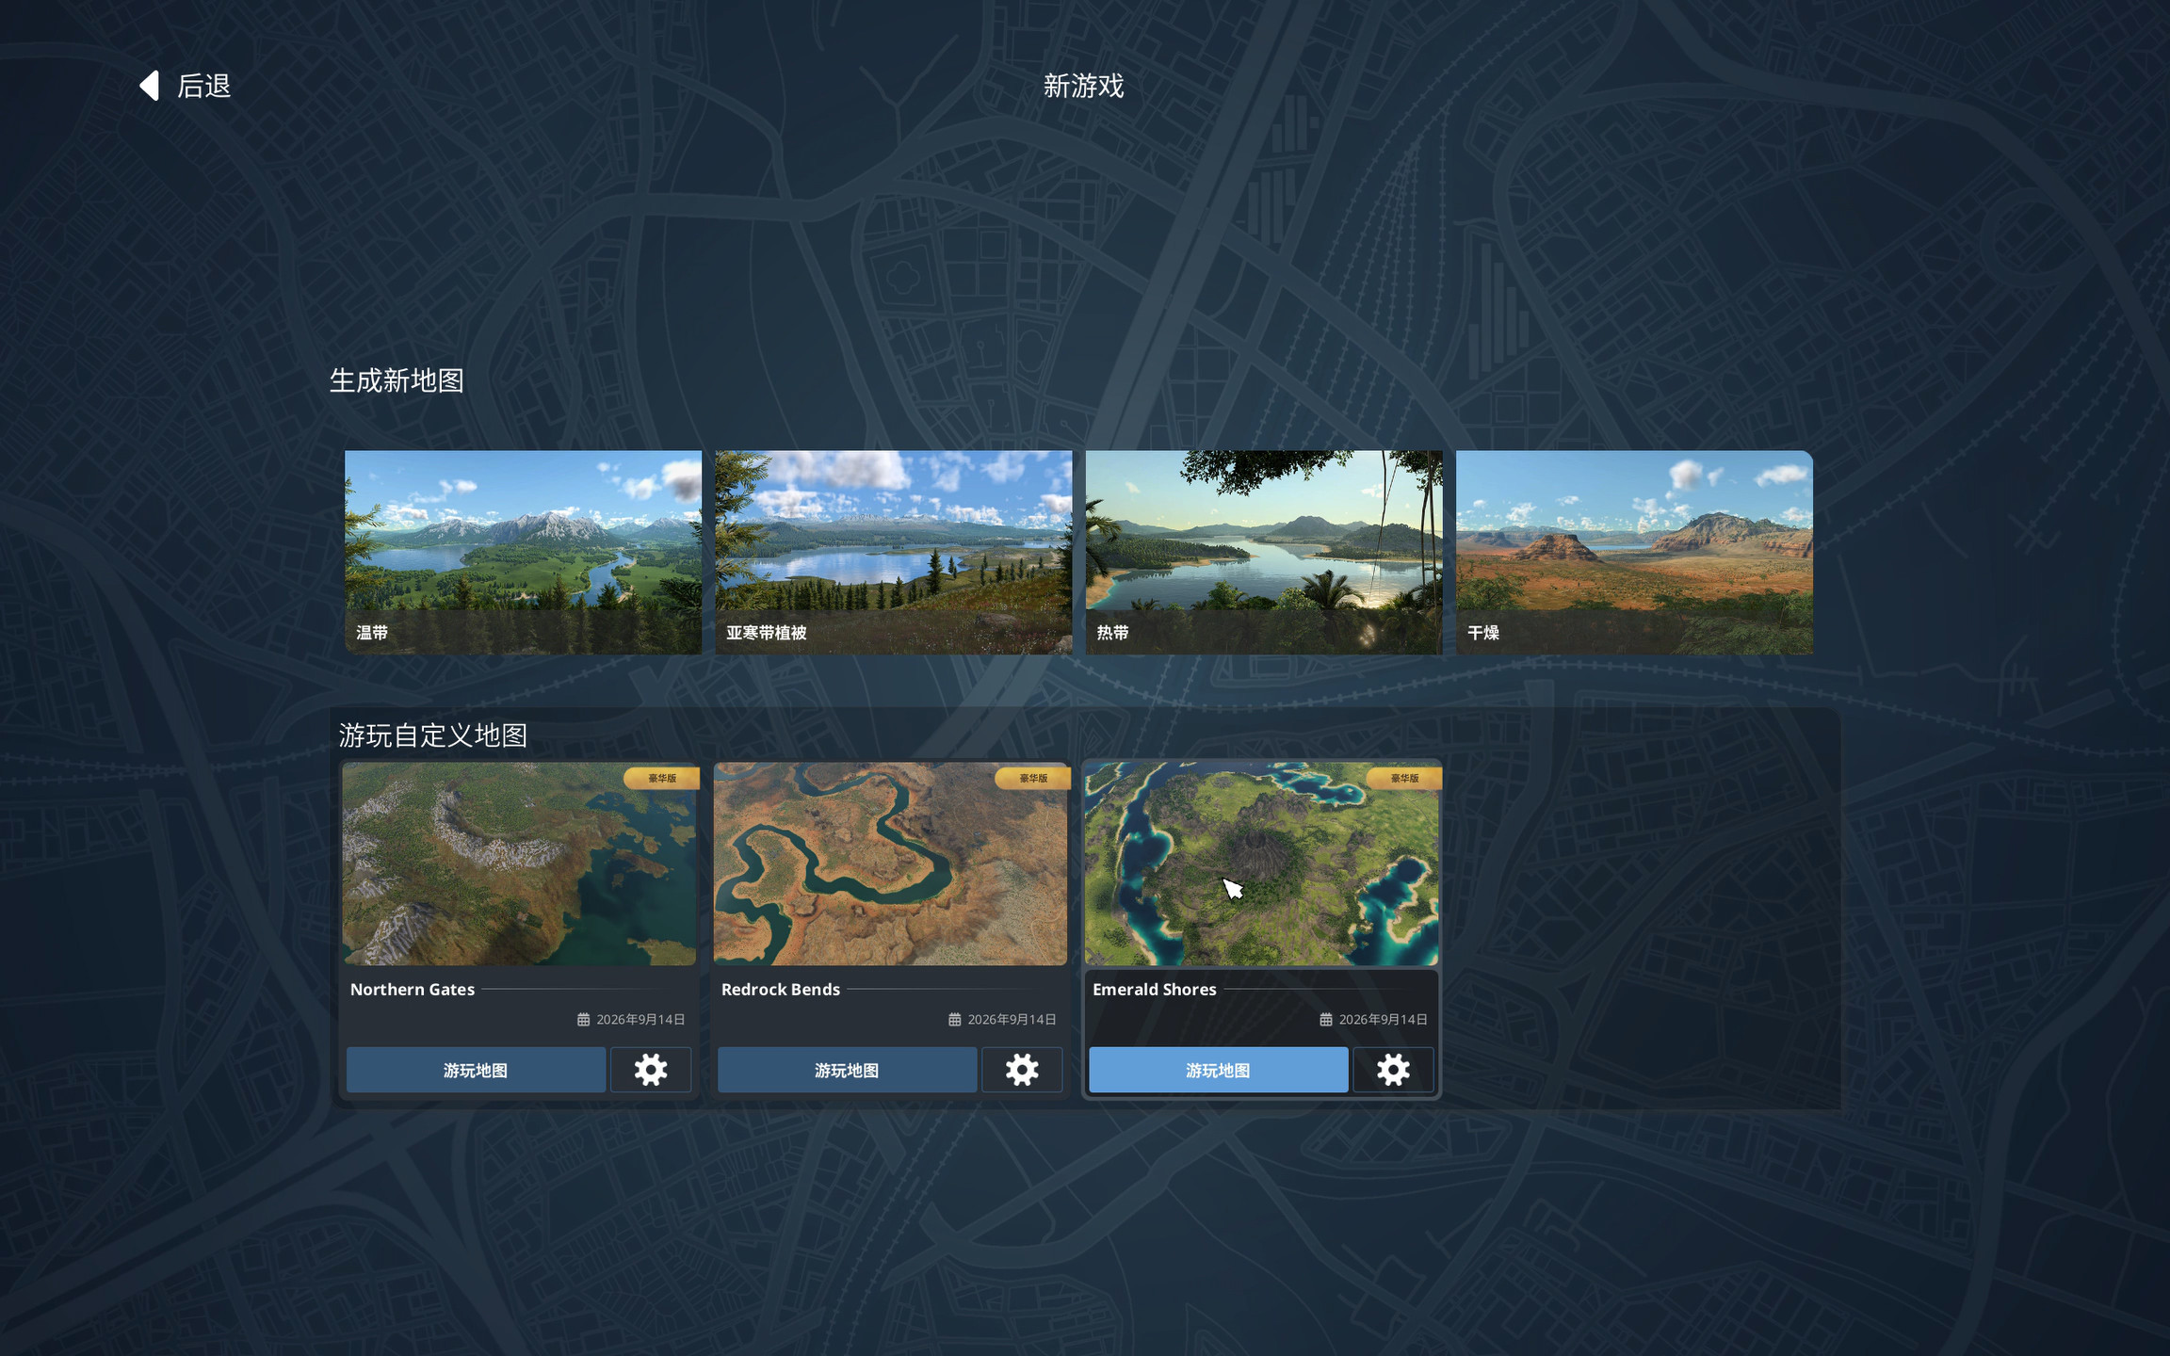The width and height of the screenshot is (2170, 1356).
Task: Select the 亚寒带植被 subarctic map card
Action: [893, 552]
